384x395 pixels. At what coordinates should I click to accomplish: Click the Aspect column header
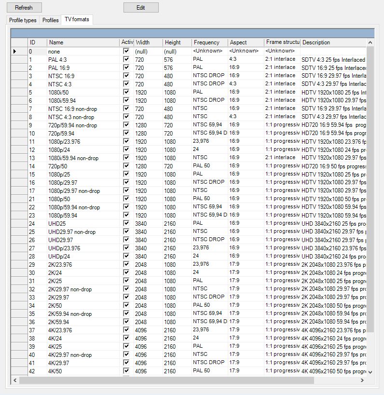pos(246,42)
